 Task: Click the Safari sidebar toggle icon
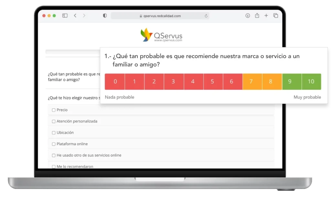click(x=65, y=15)
